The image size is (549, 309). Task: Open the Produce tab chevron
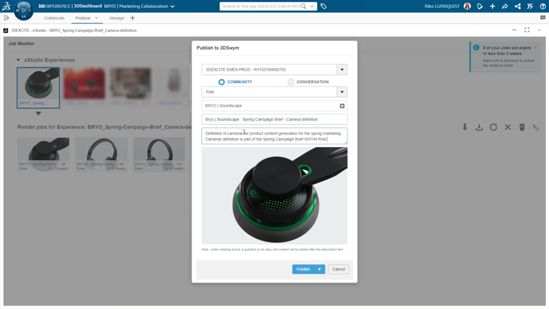click(x=96, y=18)
